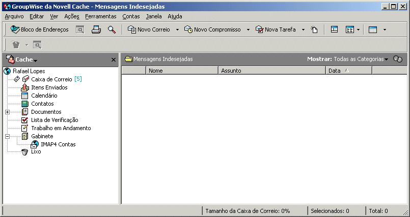Click the properties icon beside Bloco de Endereços
This screenshot has height=217, width=410.
pyautogui.click(x=80, y=30)
